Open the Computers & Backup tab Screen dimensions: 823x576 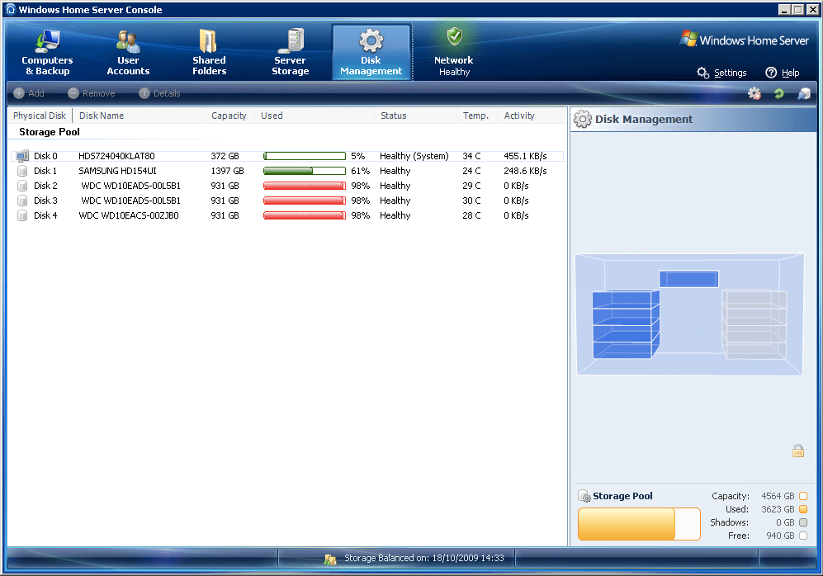pyautogui.click(x=47, y=53)
